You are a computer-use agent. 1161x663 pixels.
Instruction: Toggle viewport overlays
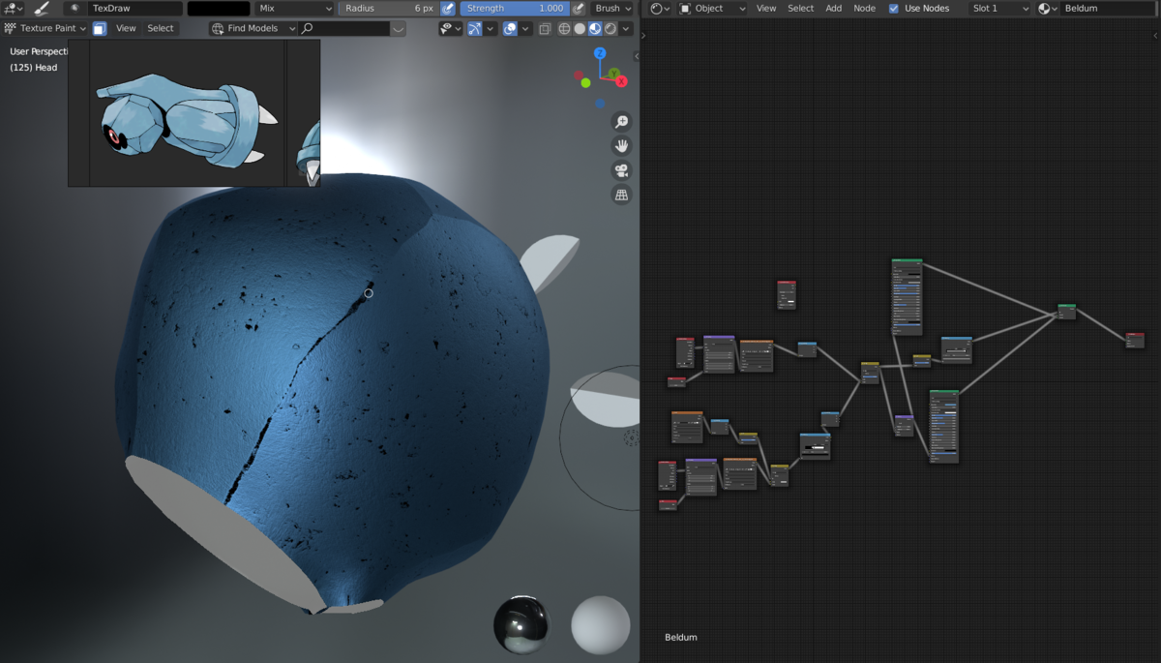coord(510,28)
